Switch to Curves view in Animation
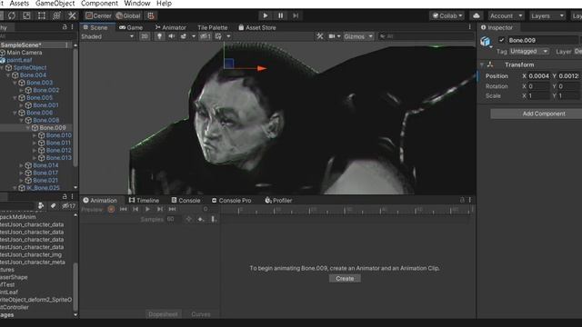 pos(200,314)
